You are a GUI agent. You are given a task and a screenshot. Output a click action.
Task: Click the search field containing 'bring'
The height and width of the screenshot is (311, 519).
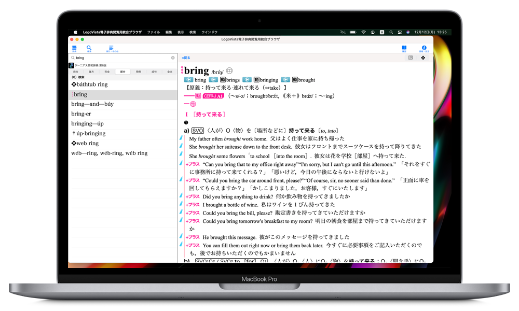(122, 58)
